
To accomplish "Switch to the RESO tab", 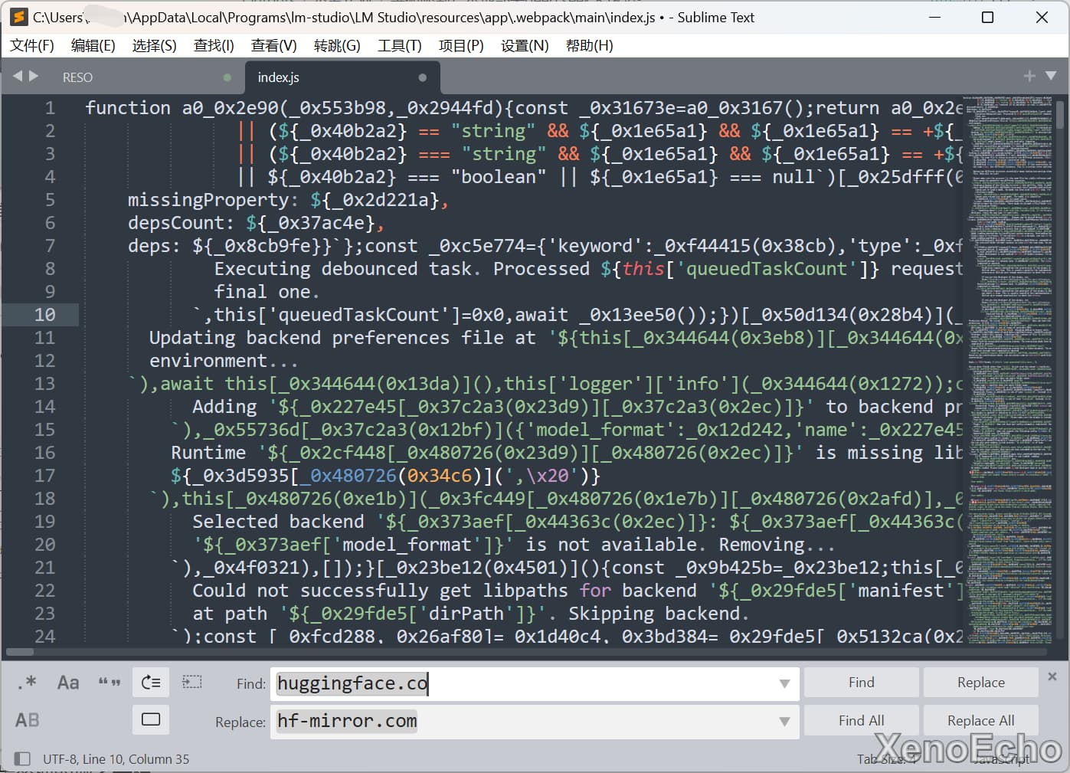I will [77, 77].
